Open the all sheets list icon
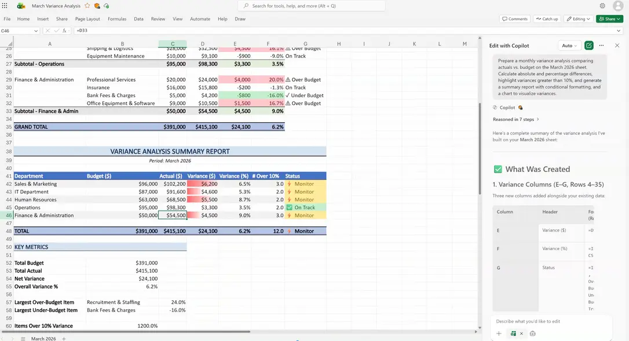The height and width of the screenshot is (341, 629). (23, 339)
